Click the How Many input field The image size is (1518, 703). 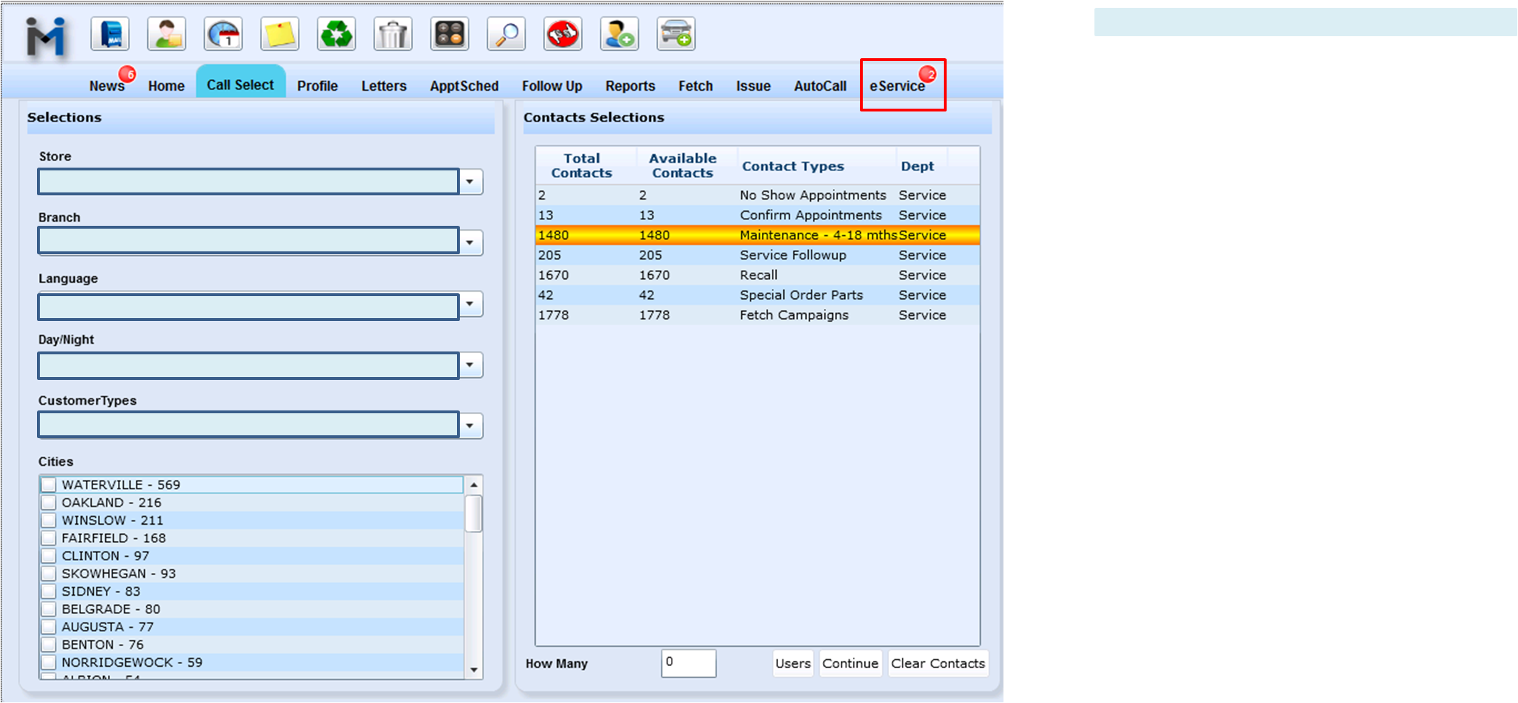coord(688,663)
